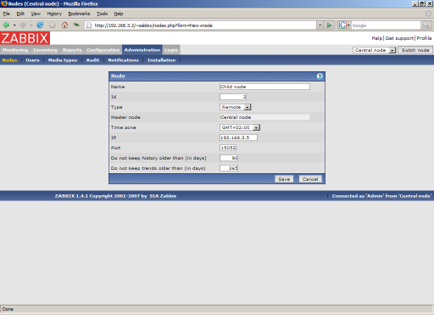Open the Central node selector dropdown

click(x=374, y=50)
